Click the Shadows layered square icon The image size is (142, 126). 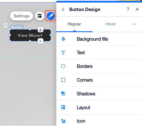(x=63, y=93)
